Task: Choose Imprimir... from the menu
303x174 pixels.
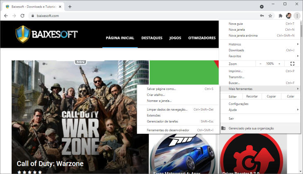Action: (x=260, y=71)
